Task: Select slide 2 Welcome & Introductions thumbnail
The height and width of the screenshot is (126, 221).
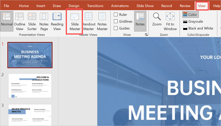Action: (30, 86)
